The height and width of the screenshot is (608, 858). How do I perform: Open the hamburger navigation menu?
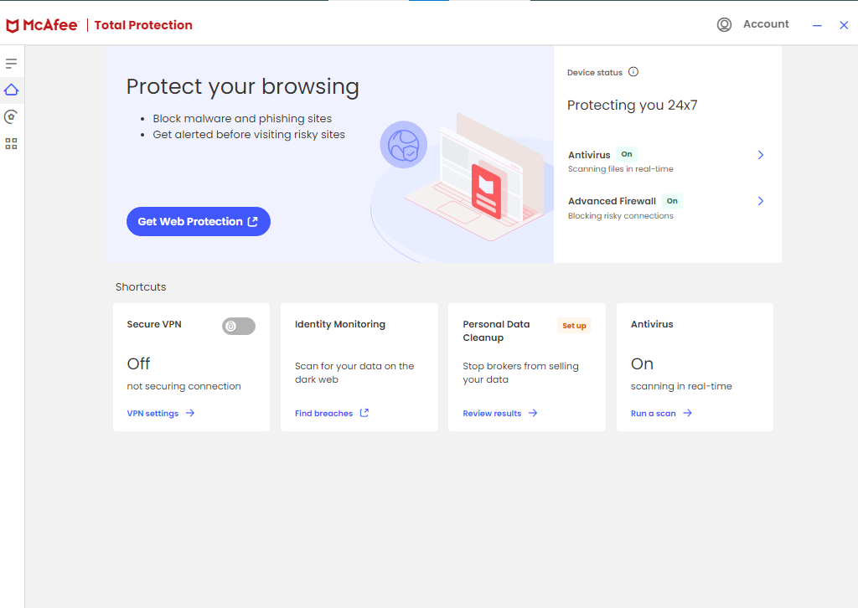pos(11,64)
